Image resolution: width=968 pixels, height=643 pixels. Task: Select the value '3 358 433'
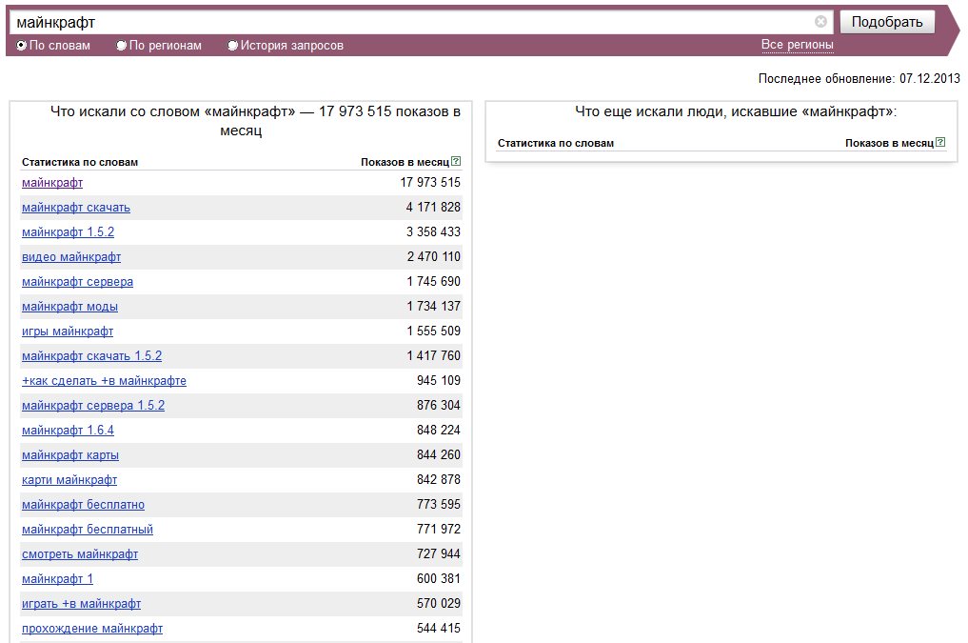click(x=433, y=231)
